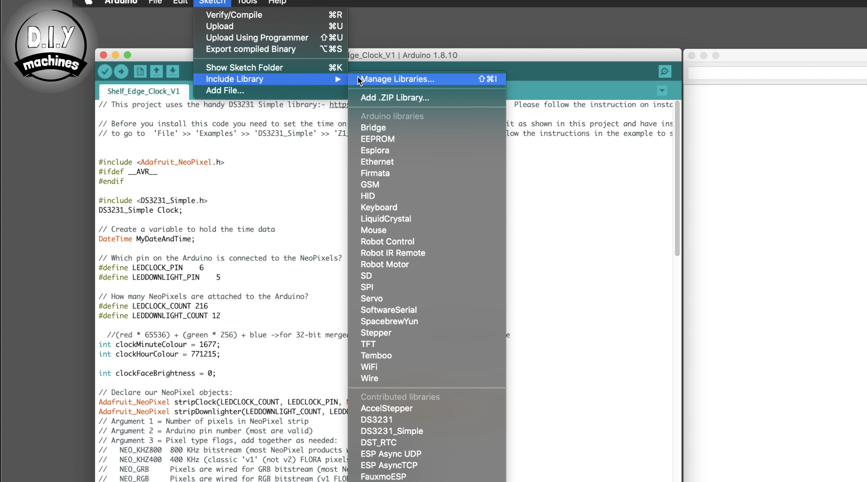The image size is (867, 482).
Task: Include the FauxmoESP library
Action: [x=427, y=476]
